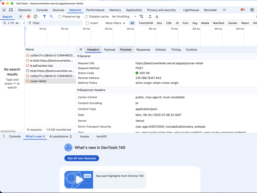View the Cookies tab of request
257x193 pixels.
pos(191,50)
